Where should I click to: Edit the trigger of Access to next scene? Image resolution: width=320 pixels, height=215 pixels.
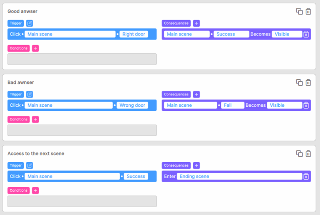[30, 165]
